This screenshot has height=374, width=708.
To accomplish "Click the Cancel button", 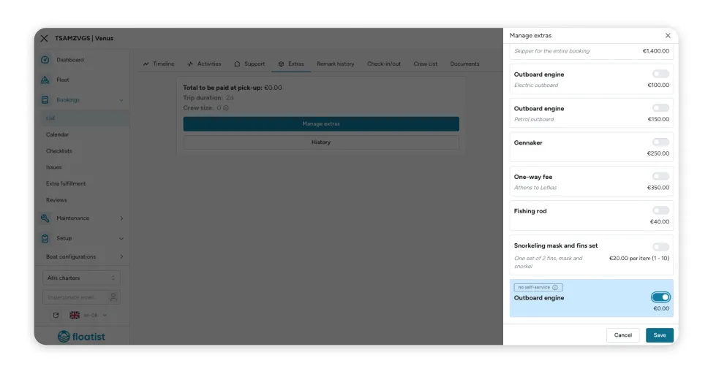I will coord(623,335).
